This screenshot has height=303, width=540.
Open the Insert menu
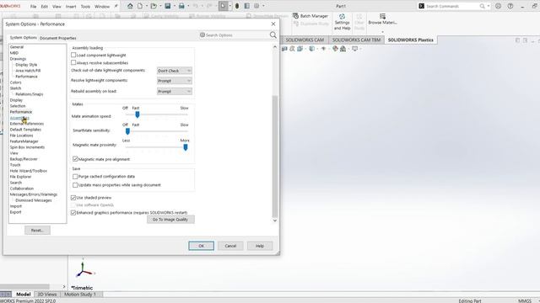71,6
